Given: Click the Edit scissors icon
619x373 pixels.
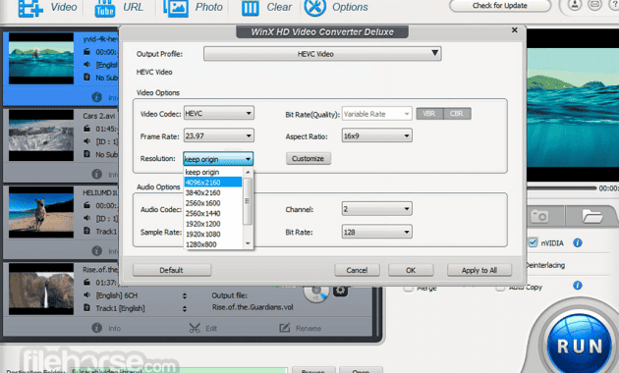Looking at the screenshot, I should pos(195,328).
